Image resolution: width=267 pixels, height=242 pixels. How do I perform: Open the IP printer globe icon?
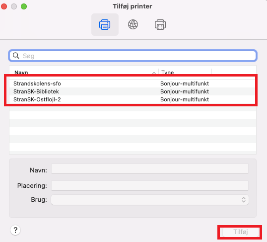click(x=133, y=24)
